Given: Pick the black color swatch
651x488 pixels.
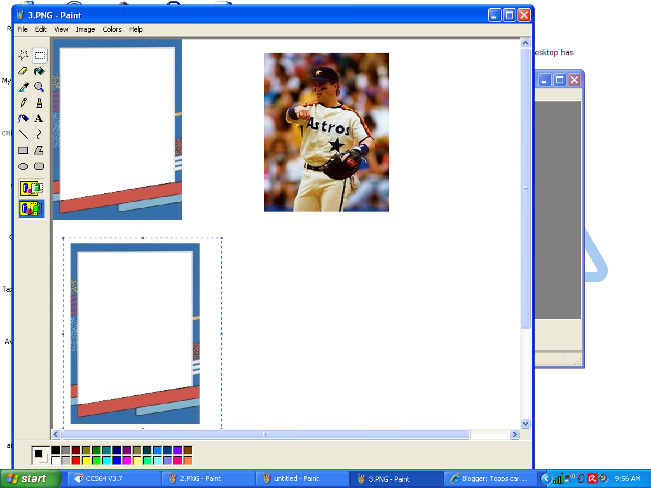Looking at the screenshot, I should [56, 451].
